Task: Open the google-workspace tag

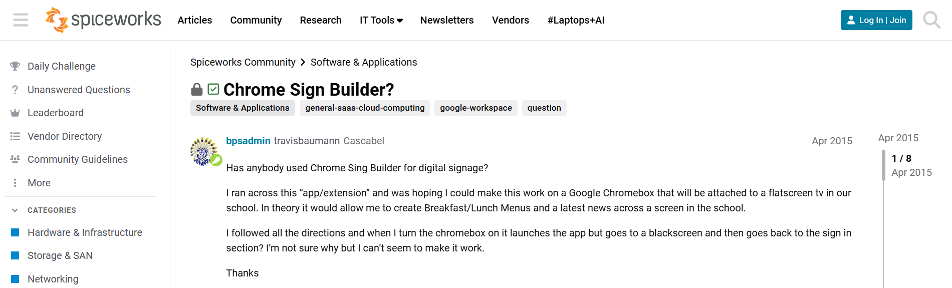Action: point(475,108)
